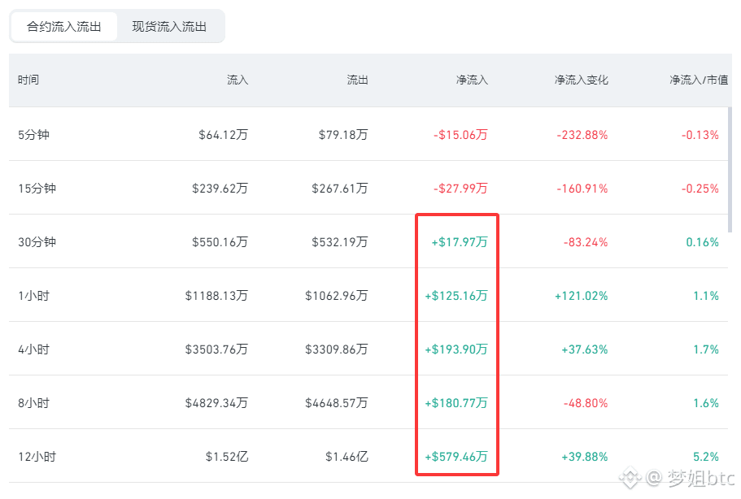
Task: Click the 时间 column header
Action: pyautogui.click(x=28, y=80)
